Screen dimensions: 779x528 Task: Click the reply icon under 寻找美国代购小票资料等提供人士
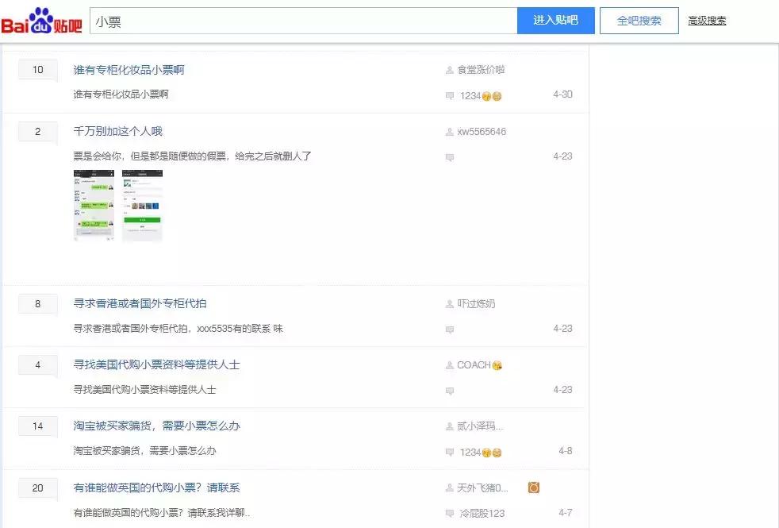tap(450, 390)
